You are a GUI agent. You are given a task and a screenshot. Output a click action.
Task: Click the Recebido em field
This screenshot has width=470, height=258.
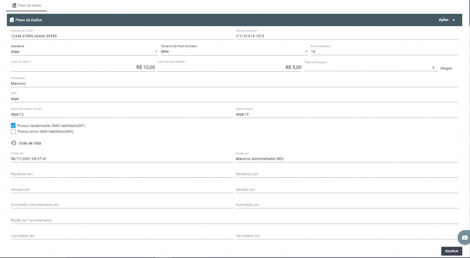(122, 174)
